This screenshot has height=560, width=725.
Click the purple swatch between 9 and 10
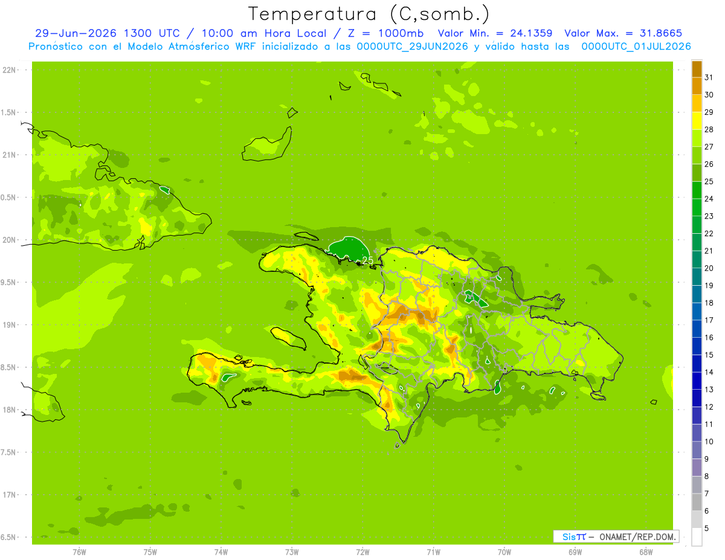[697, 451]
